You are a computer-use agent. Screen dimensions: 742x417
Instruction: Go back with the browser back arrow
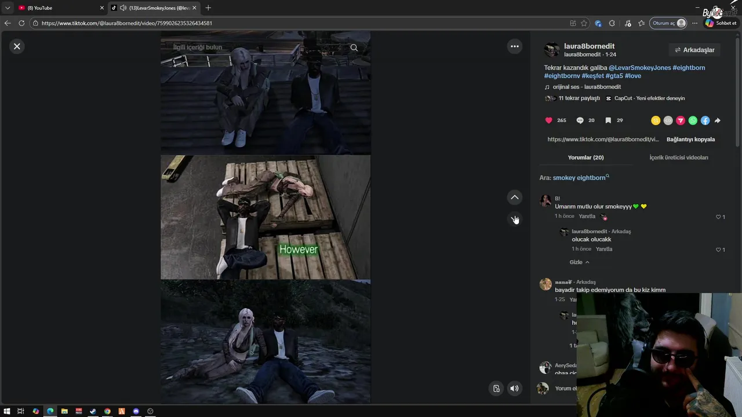pos(8,23)
